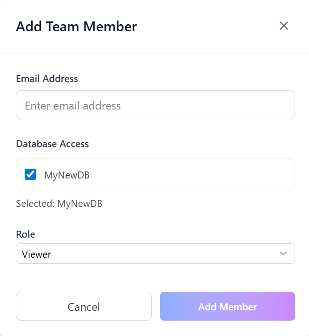Viewport: 309px width, 336px height.
Task: Submit form with purple Add Member button
Action: pos(227,306)
